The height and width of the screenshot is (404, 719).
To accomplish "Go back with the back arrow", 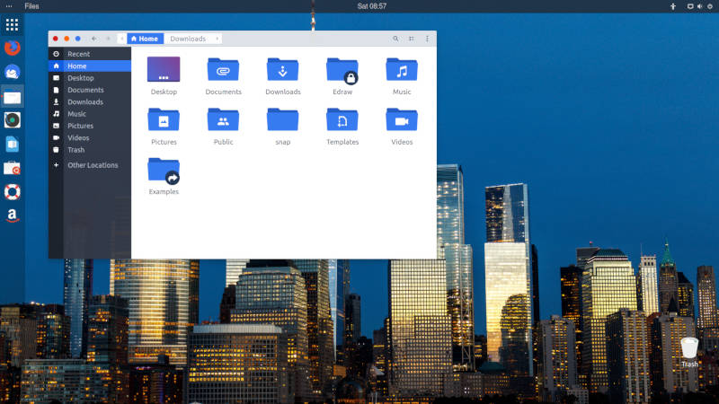I will (x=94, y=39).
